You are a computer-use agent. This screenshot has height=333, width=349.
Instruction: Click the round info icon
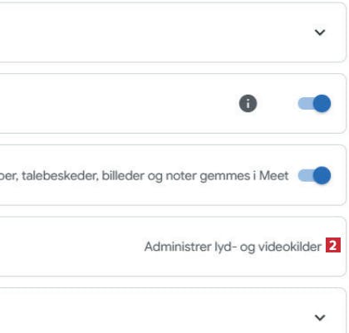pos(248,104)
